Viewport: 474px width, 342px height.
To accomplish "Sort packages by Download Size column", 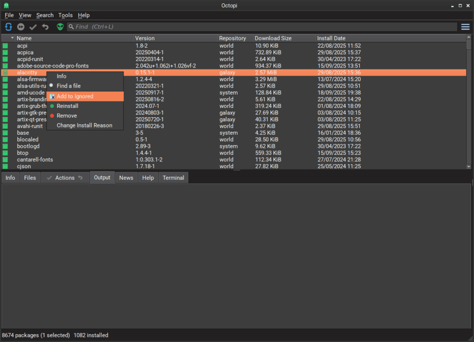I will click(273, 38).
